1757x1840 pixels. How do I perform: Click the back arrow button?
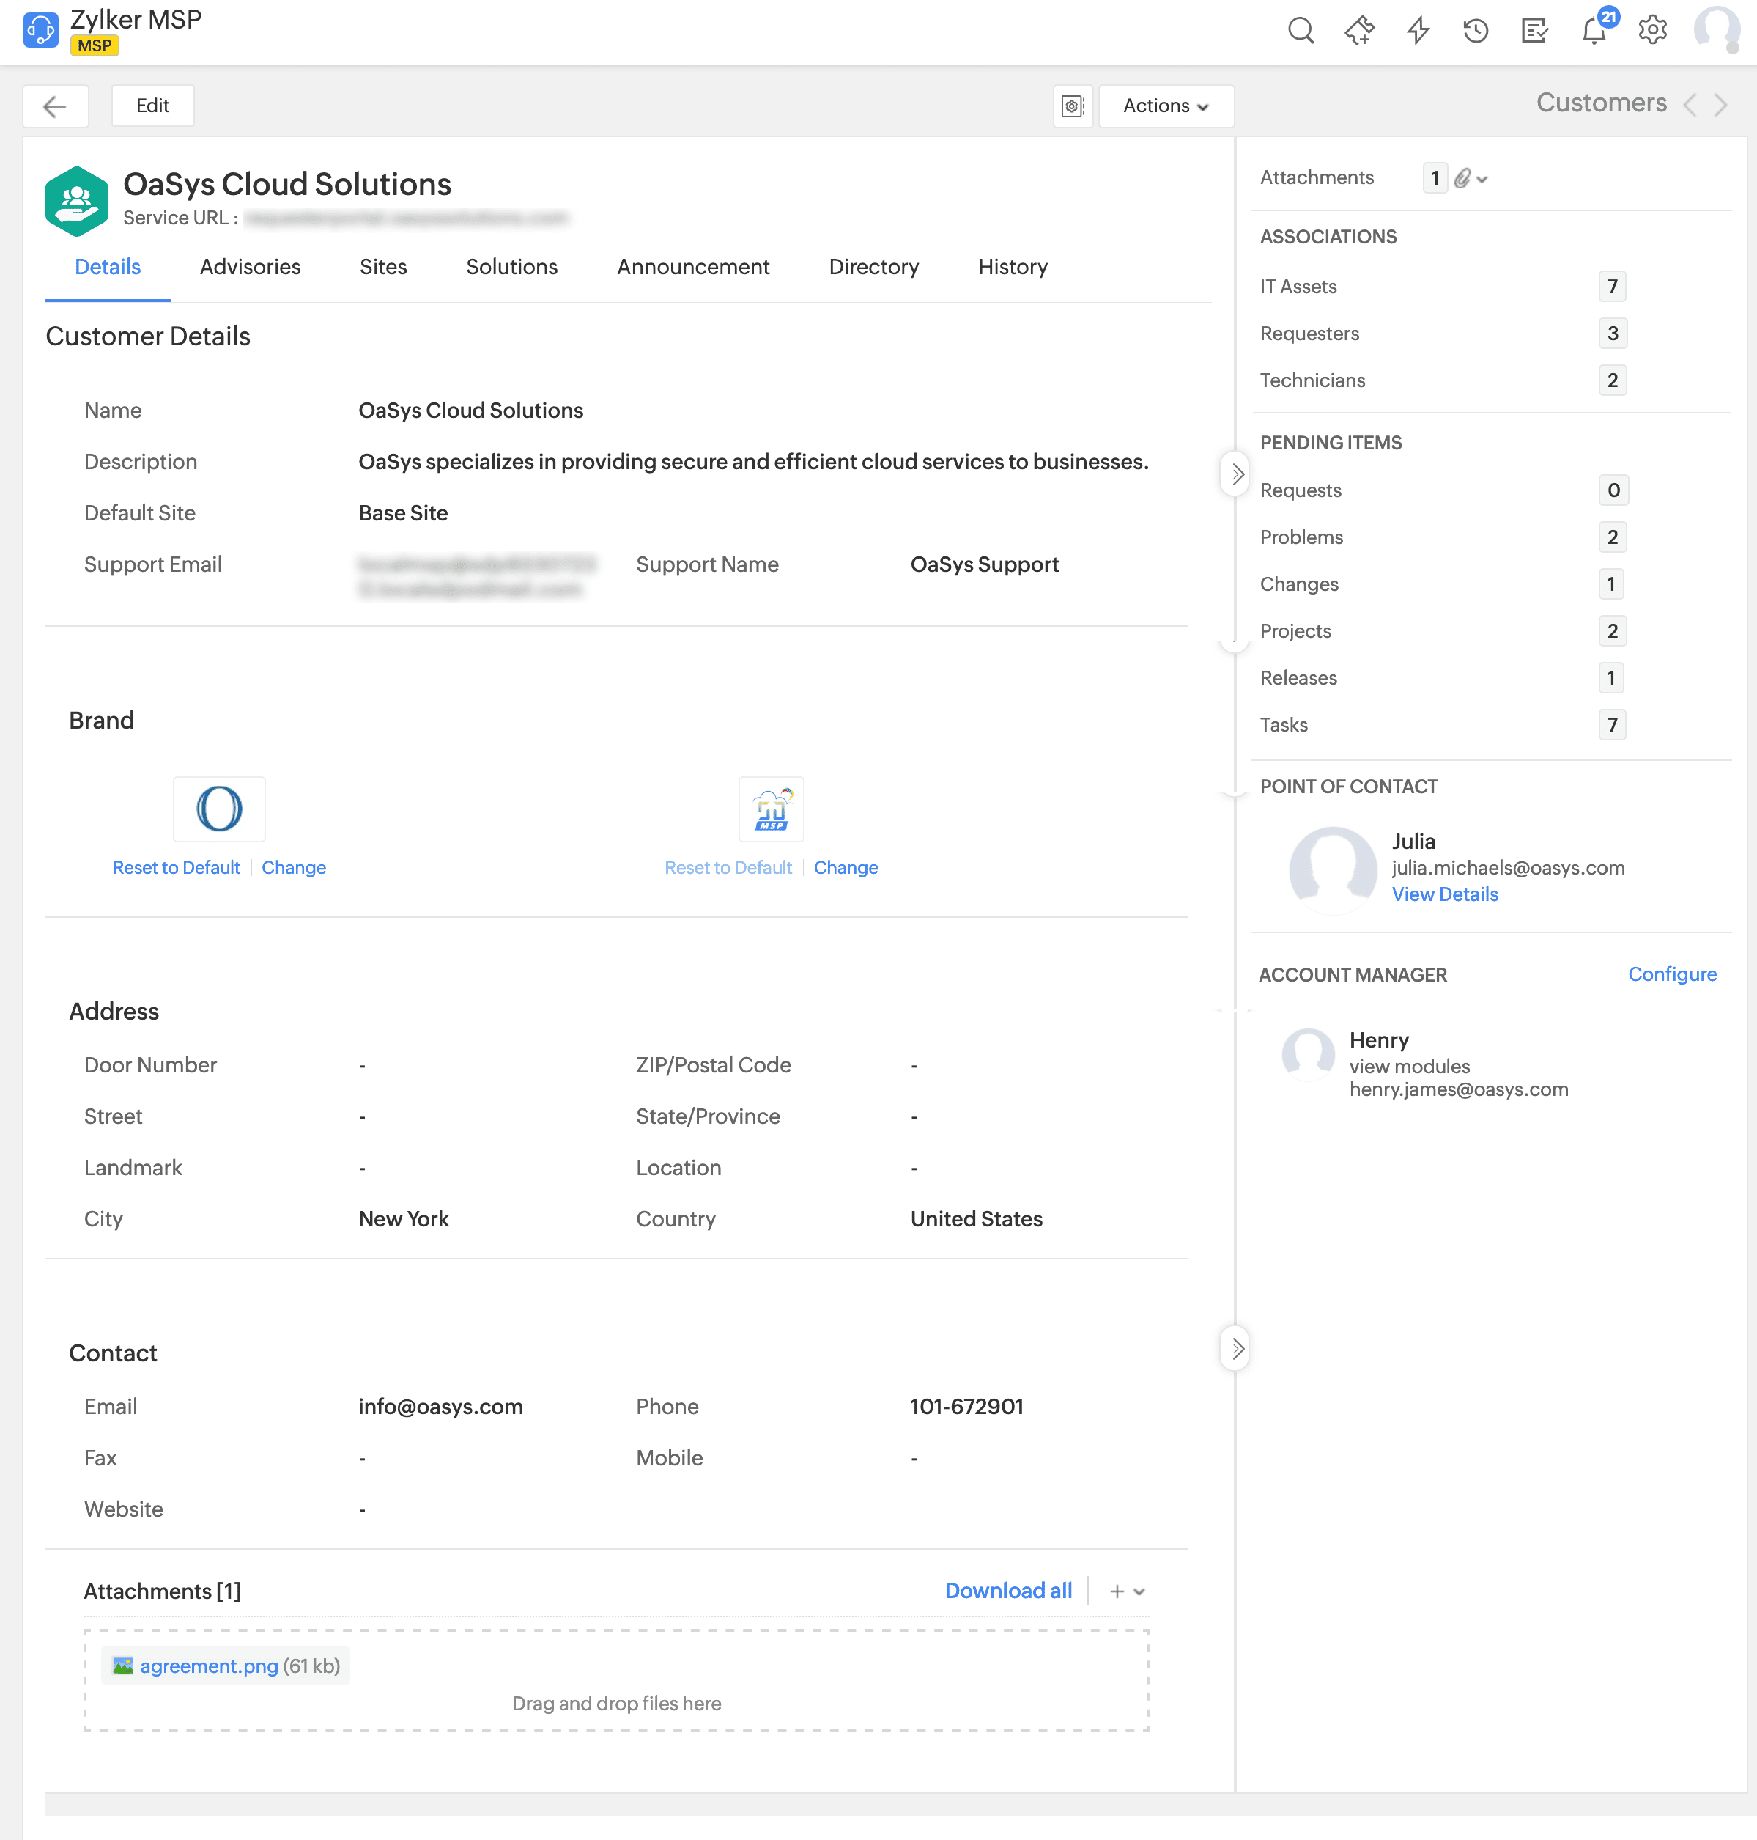click(x=55, y=106)
